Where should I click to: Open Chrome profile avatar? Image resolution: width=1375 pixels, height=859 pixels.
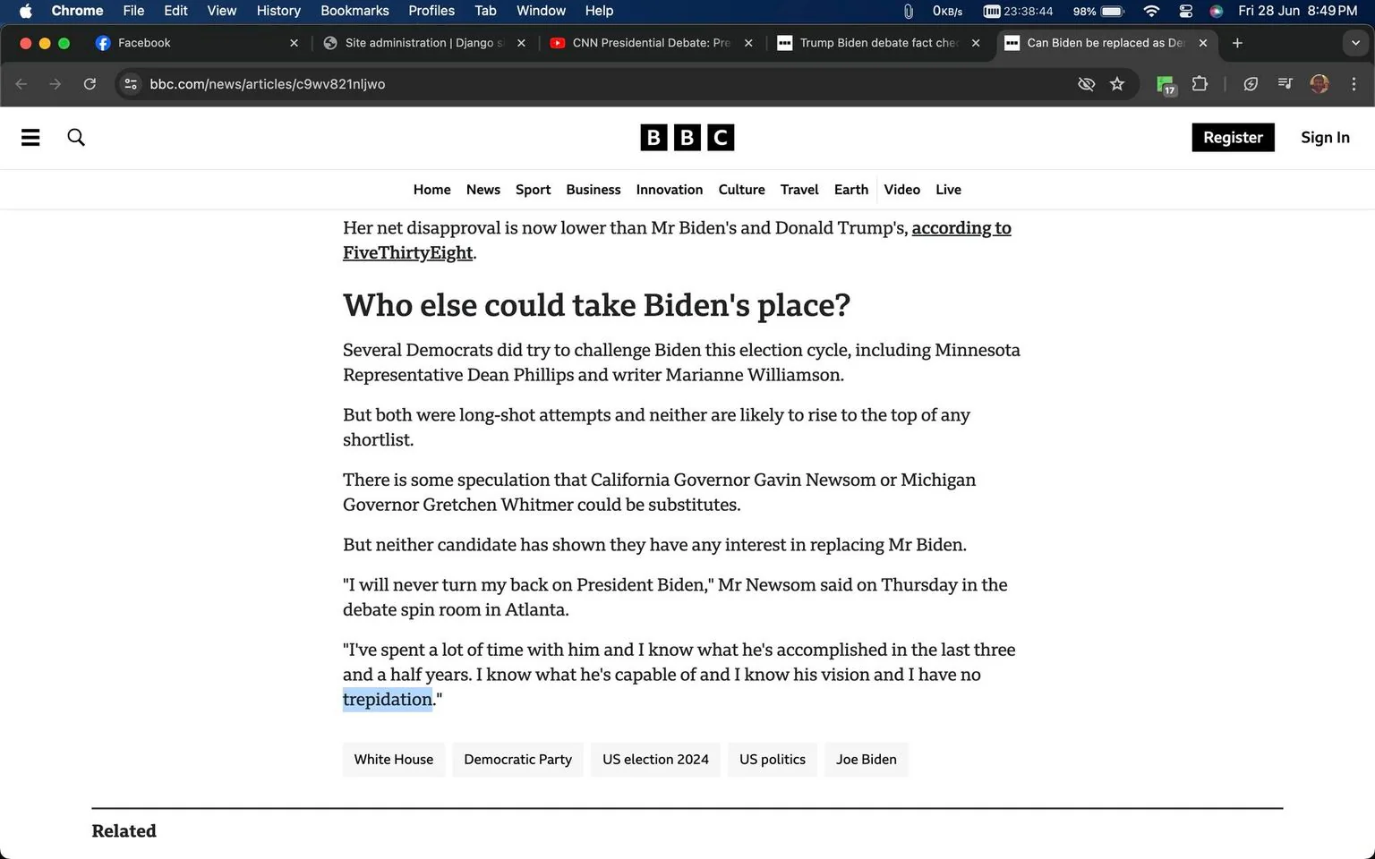coord(1319,83)
